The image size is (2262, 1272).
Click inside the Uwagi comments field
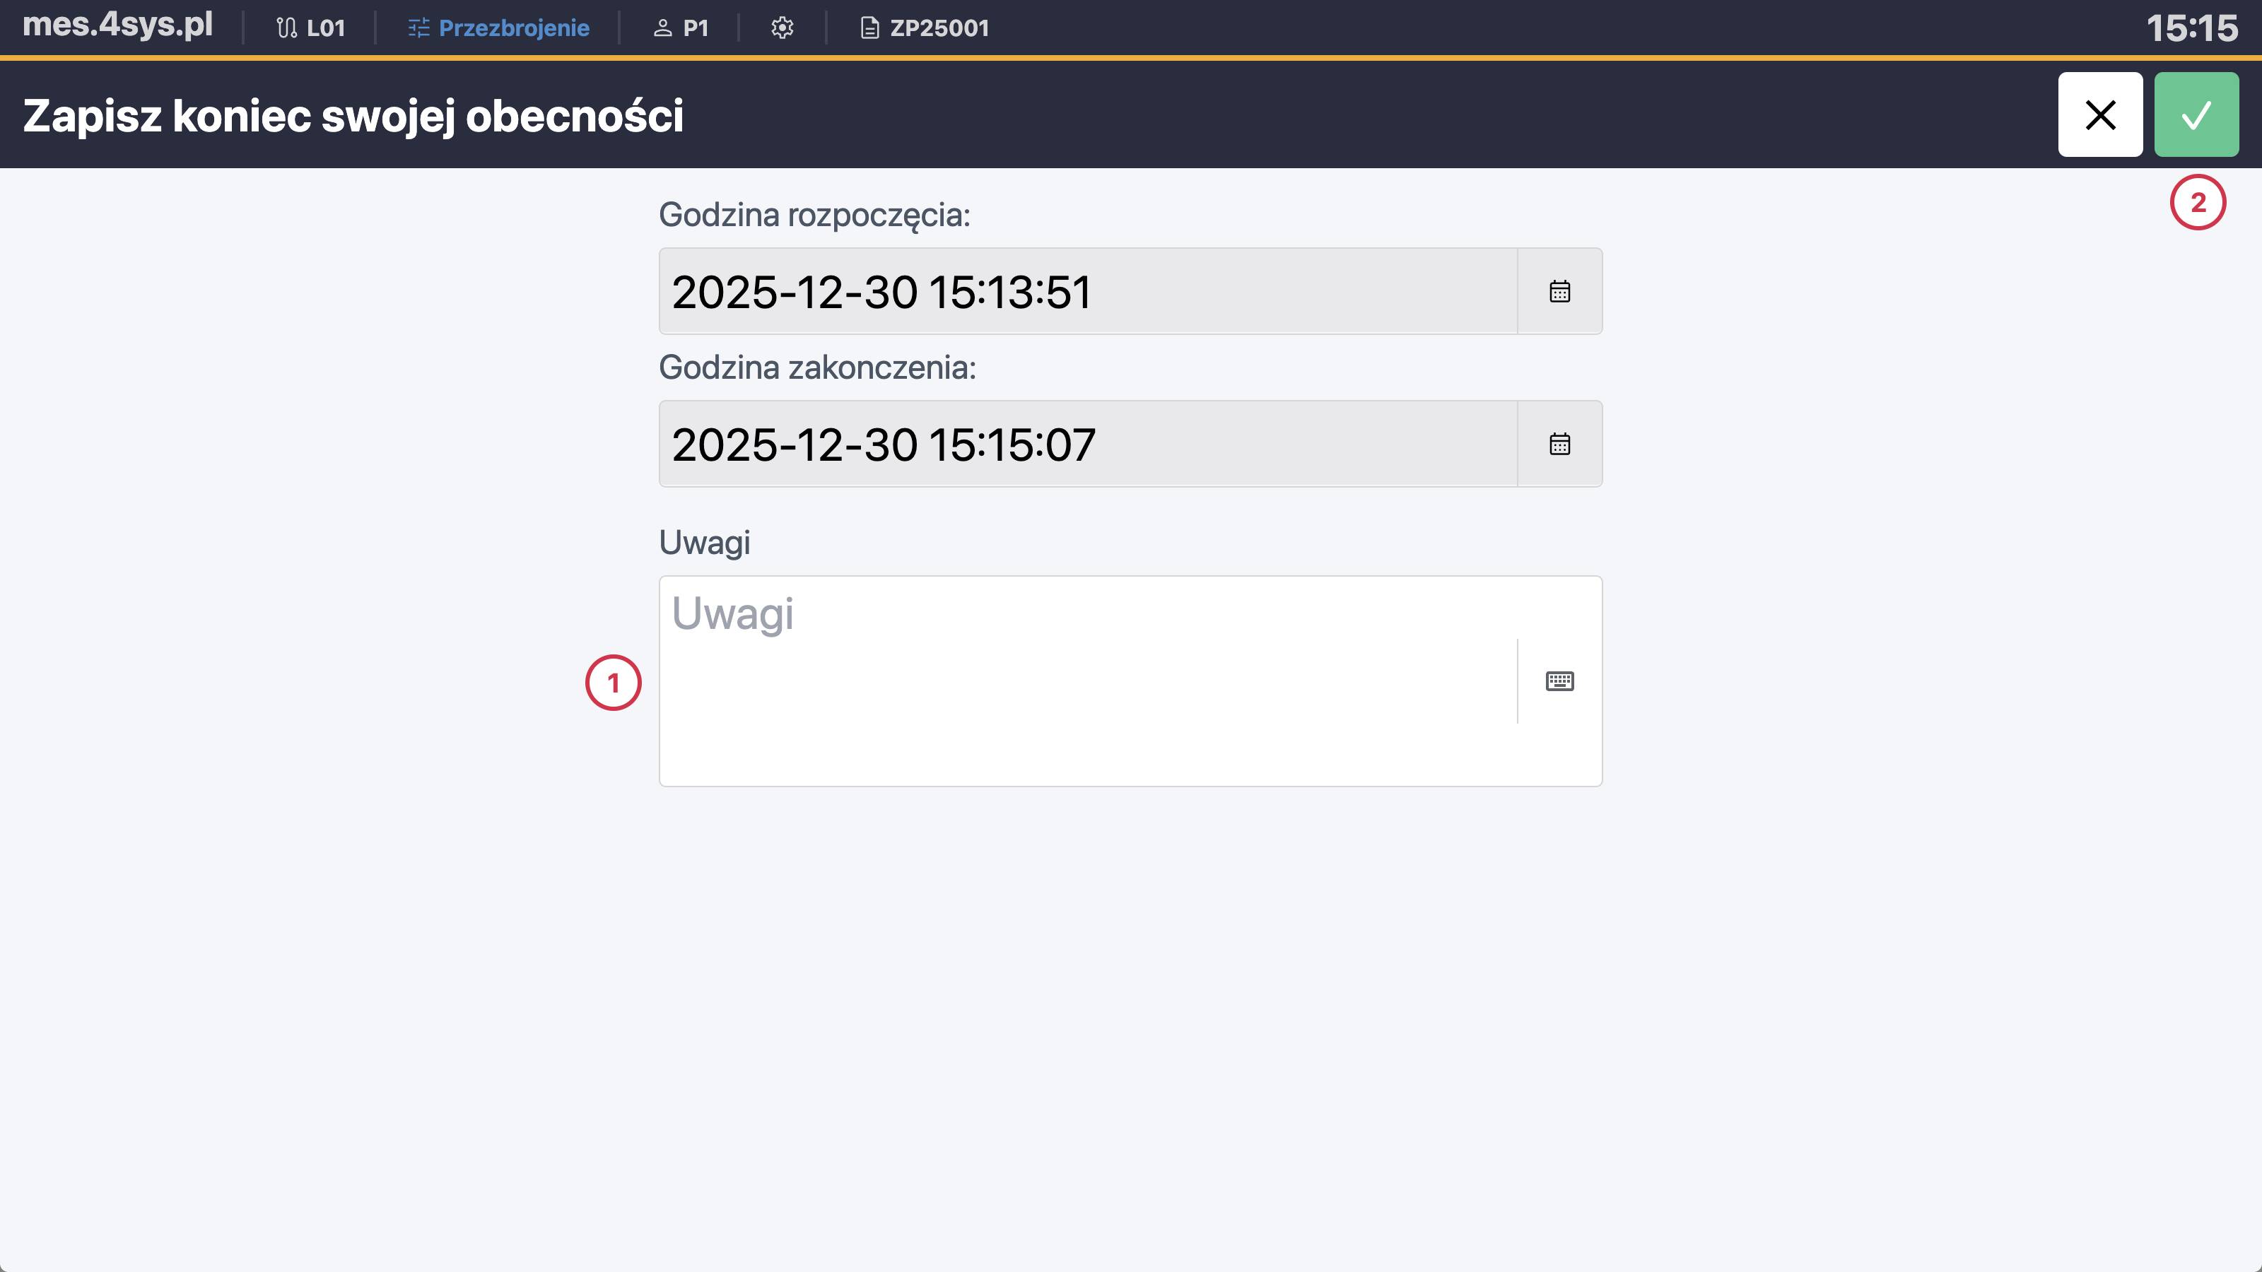point(1054,681)
